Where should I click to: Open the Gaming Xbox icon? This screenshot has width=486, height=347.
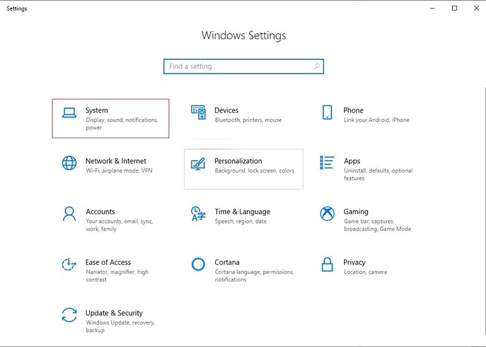(327, 214)
